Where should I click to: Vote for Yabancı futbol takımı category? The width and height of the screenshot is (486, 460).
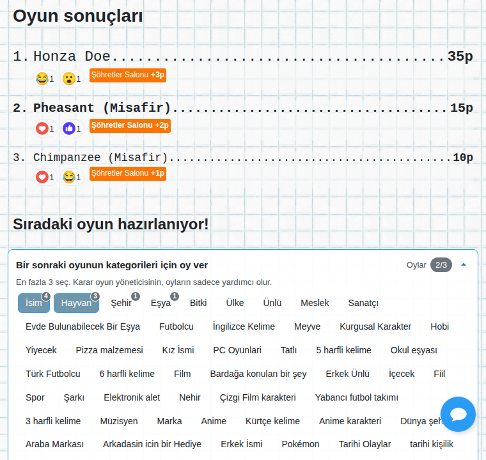[x=356, y=397]
